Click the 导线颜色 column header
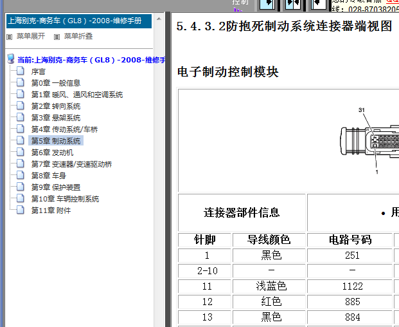399x327 pixels. (269, 239)
